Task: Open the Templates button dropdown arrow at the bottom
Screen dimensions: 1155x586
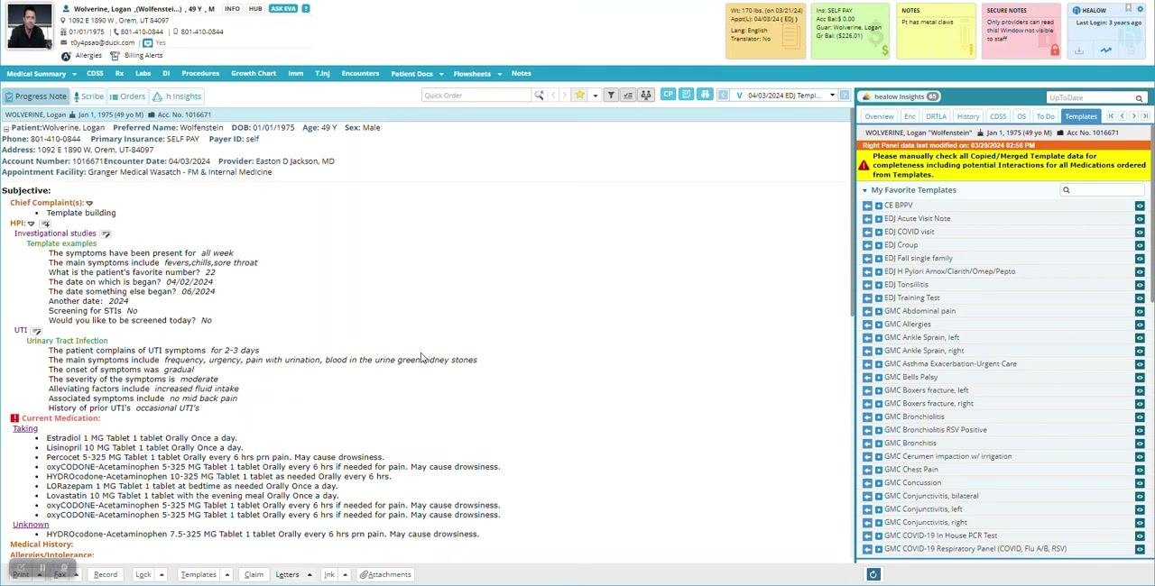Action: (x=226, y=574)
